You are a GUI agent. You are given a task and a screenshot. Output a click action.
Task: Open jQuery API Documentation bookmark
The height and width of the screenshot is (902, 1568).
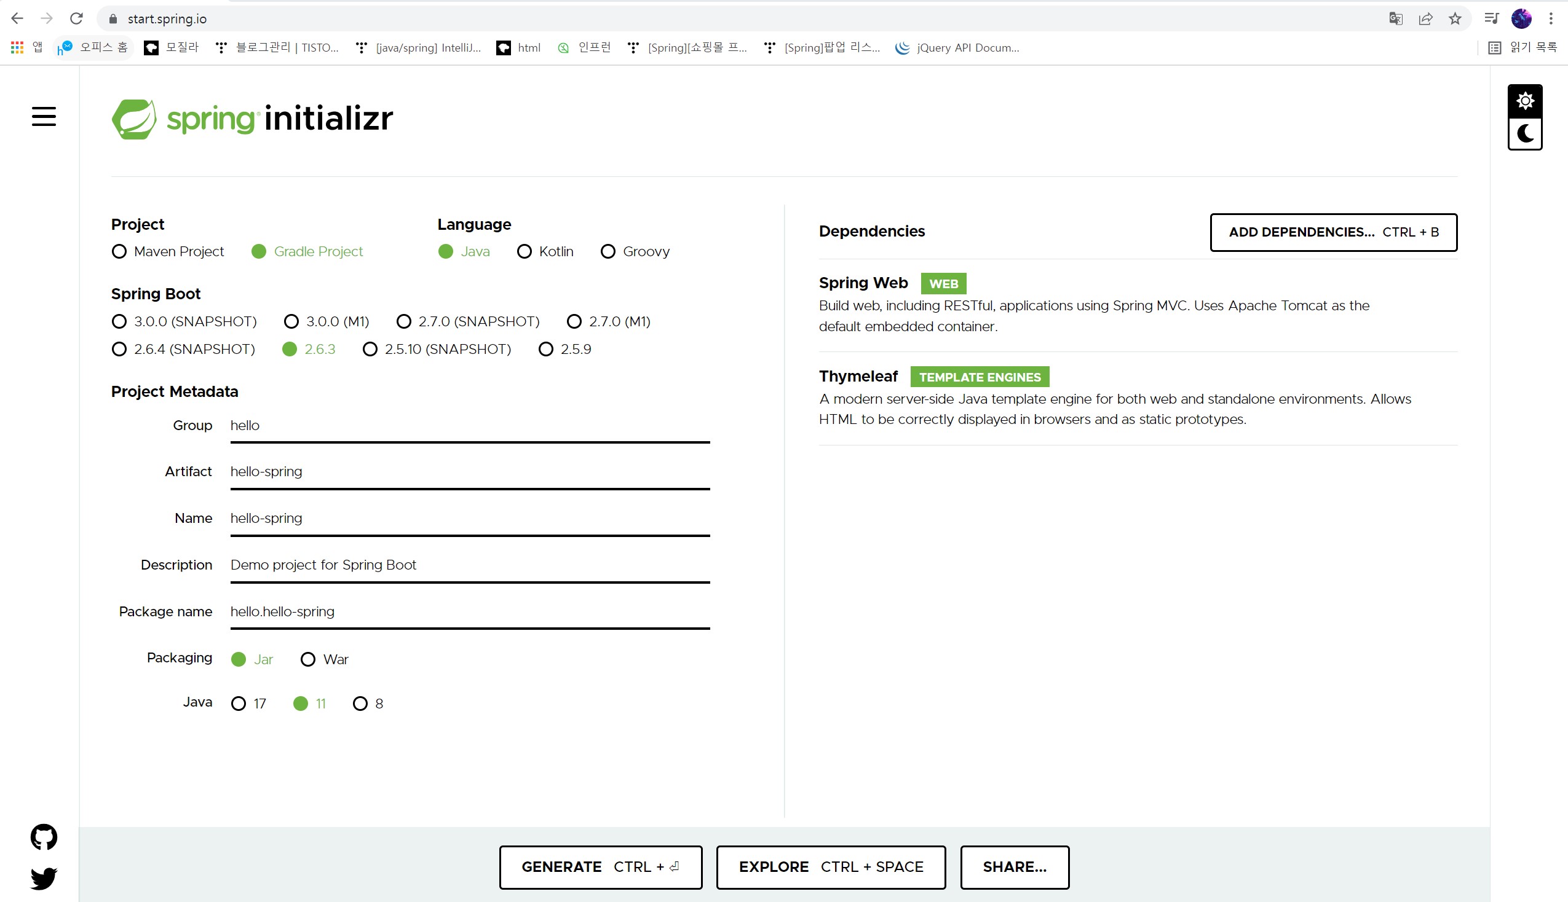point(957,48)
